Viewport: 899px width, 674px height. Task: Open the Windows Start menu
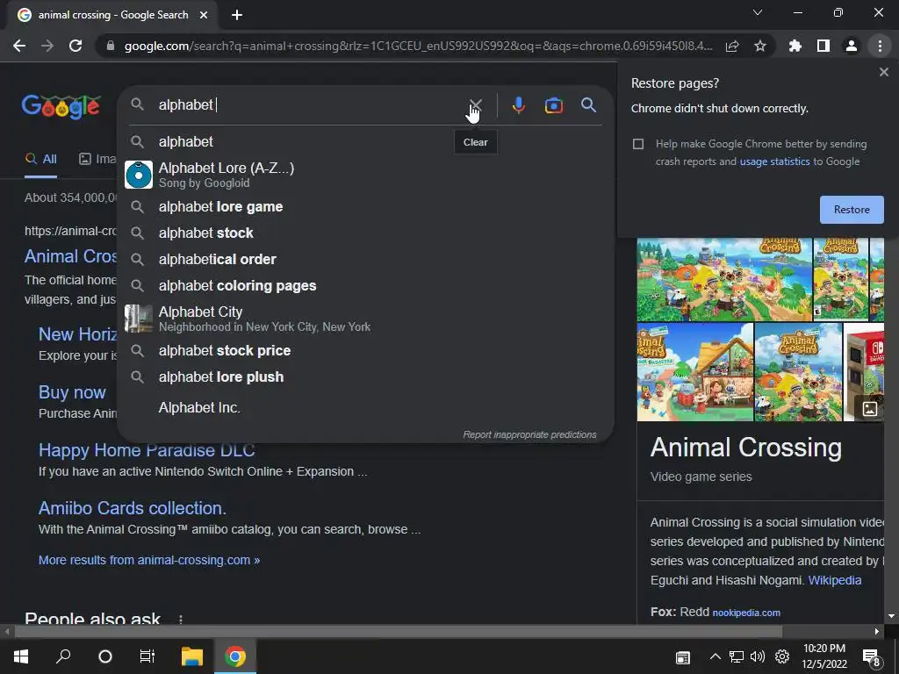tap(21, 656)
